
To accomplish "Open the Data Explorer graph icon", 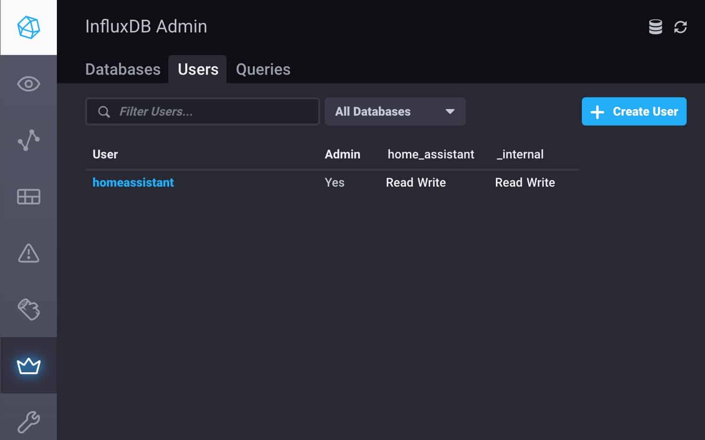I will (29, 140).
